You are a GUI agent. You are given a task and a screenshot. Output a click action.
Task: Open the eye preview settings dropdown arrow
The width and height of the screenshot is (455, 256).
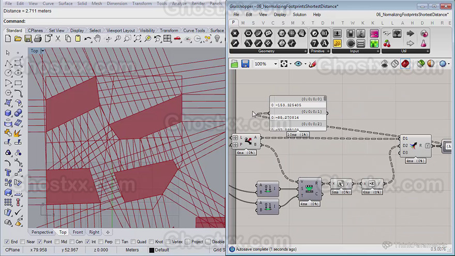[305, 64]
